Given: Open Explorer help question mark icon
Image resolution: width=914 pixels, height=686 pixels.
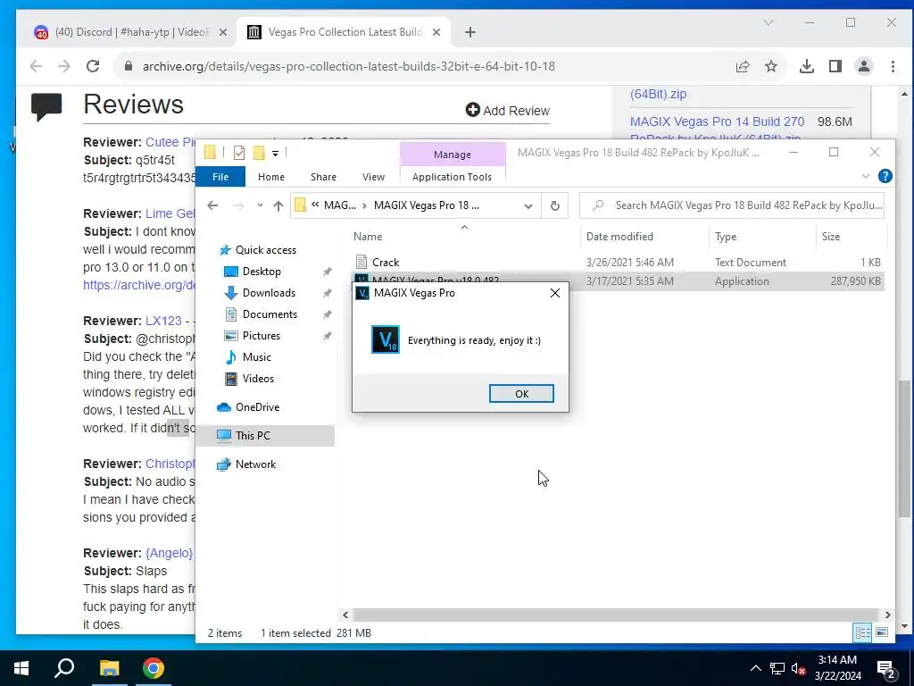Looking at the screenshot, I should click(x=885, y=176).
